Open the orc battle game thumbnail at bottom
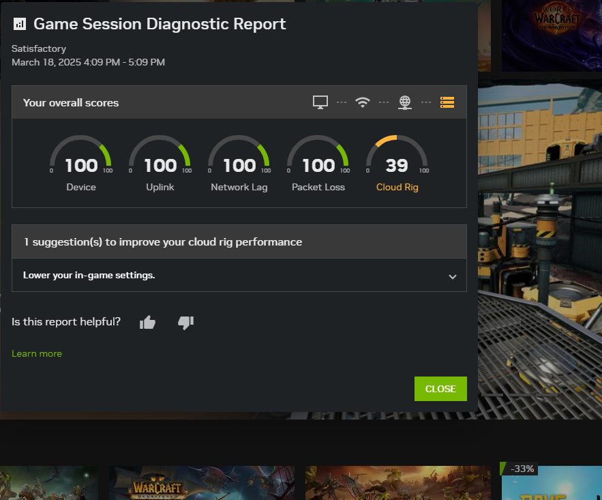 click(397, 483)
